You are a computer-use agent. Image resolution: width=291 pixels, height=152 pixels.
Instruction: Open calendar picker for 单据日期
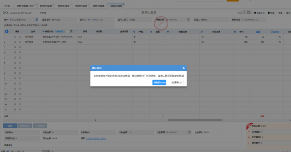click(x=188, y=19)
